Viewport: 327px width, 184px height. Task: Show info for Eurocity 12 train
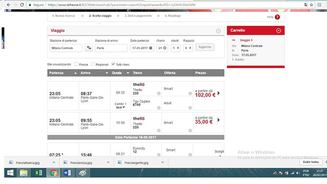(159, 155)
